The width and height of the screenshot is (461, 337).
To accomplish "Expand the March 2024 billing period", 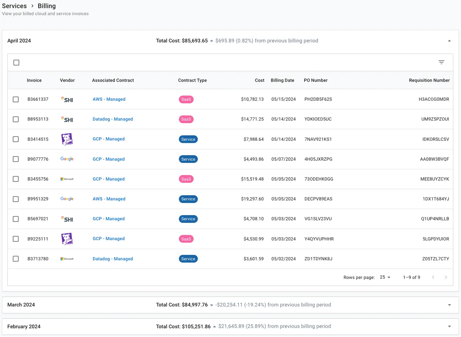I will (449, 305).
